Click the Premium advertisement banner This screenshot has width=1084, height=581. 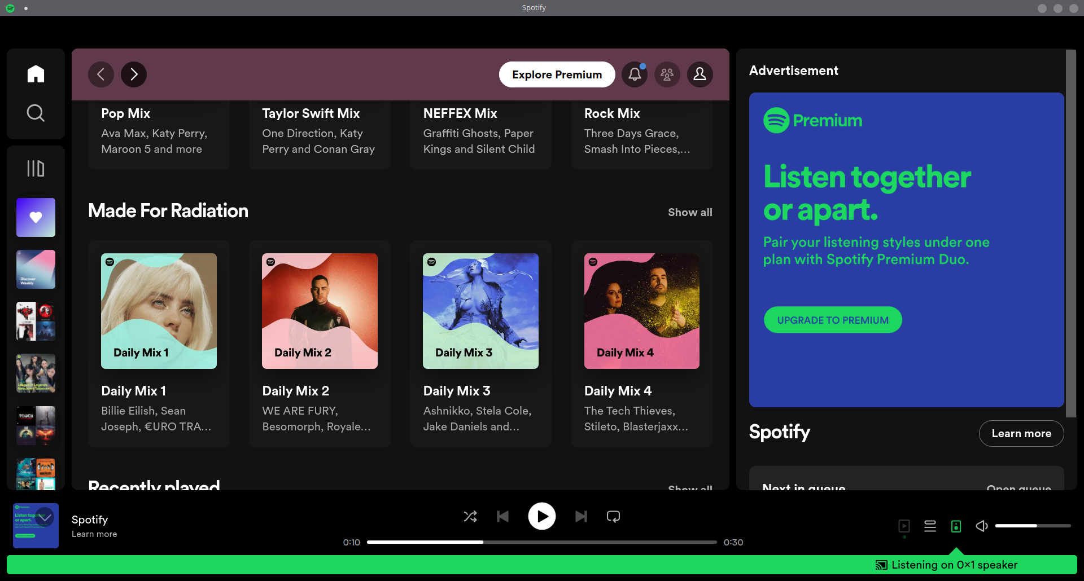coord(906,250)
